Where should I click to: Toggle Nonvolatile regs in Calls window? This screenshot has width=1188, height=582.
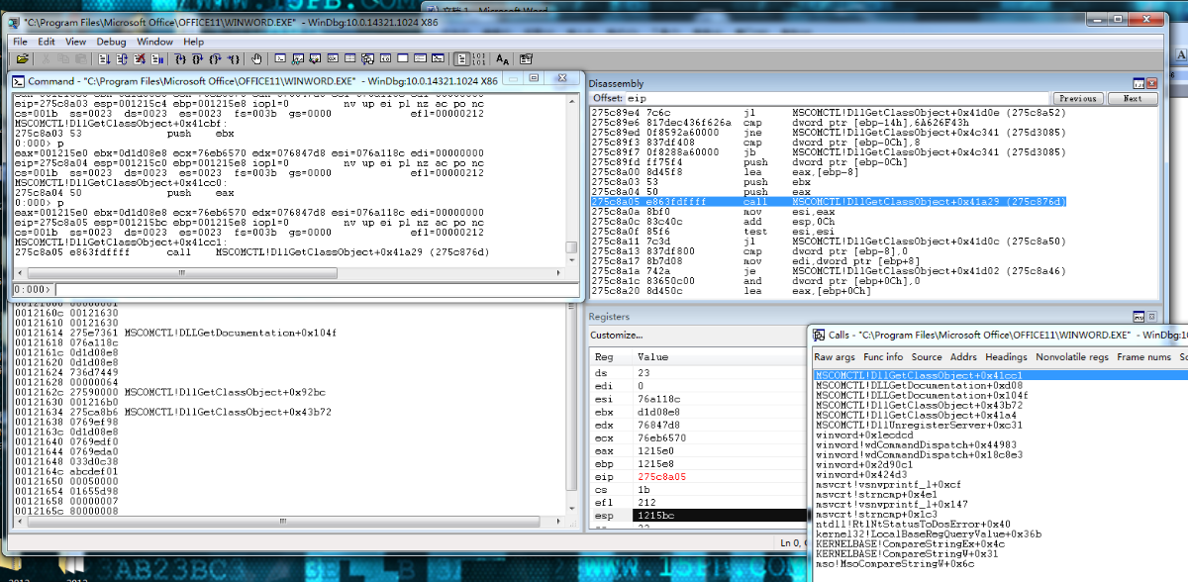coord(1072,356)
